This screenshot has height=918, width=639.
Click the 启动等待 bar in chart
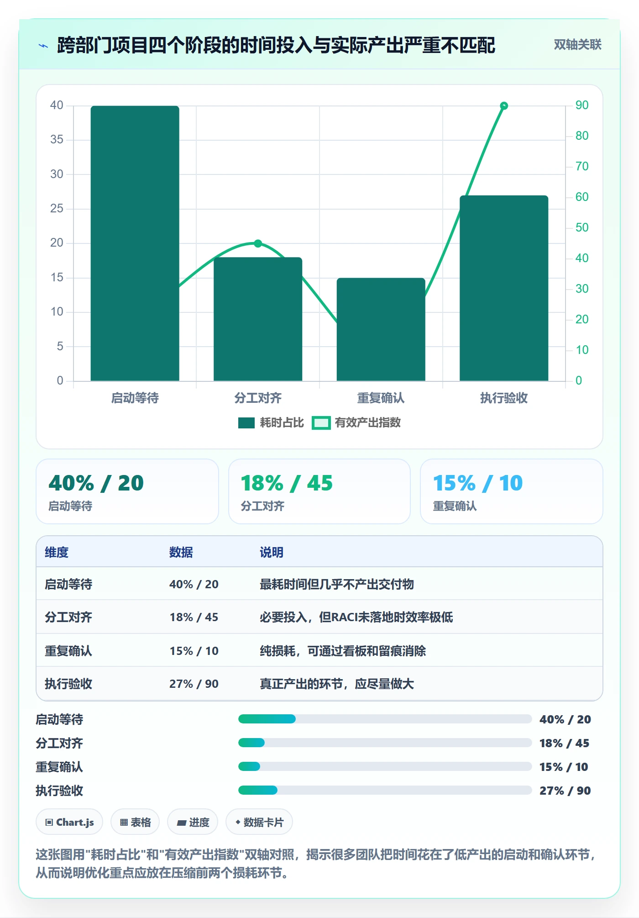[x=135, y=243]
